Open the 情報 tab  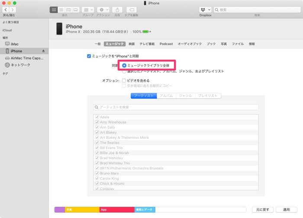(x=251, y=44)
